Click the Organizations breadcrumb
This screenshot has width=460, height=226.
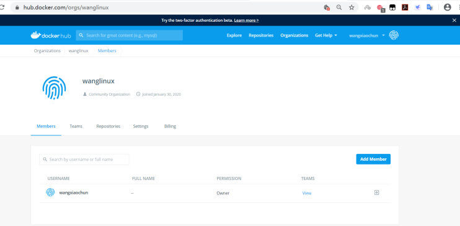[47, 50]
